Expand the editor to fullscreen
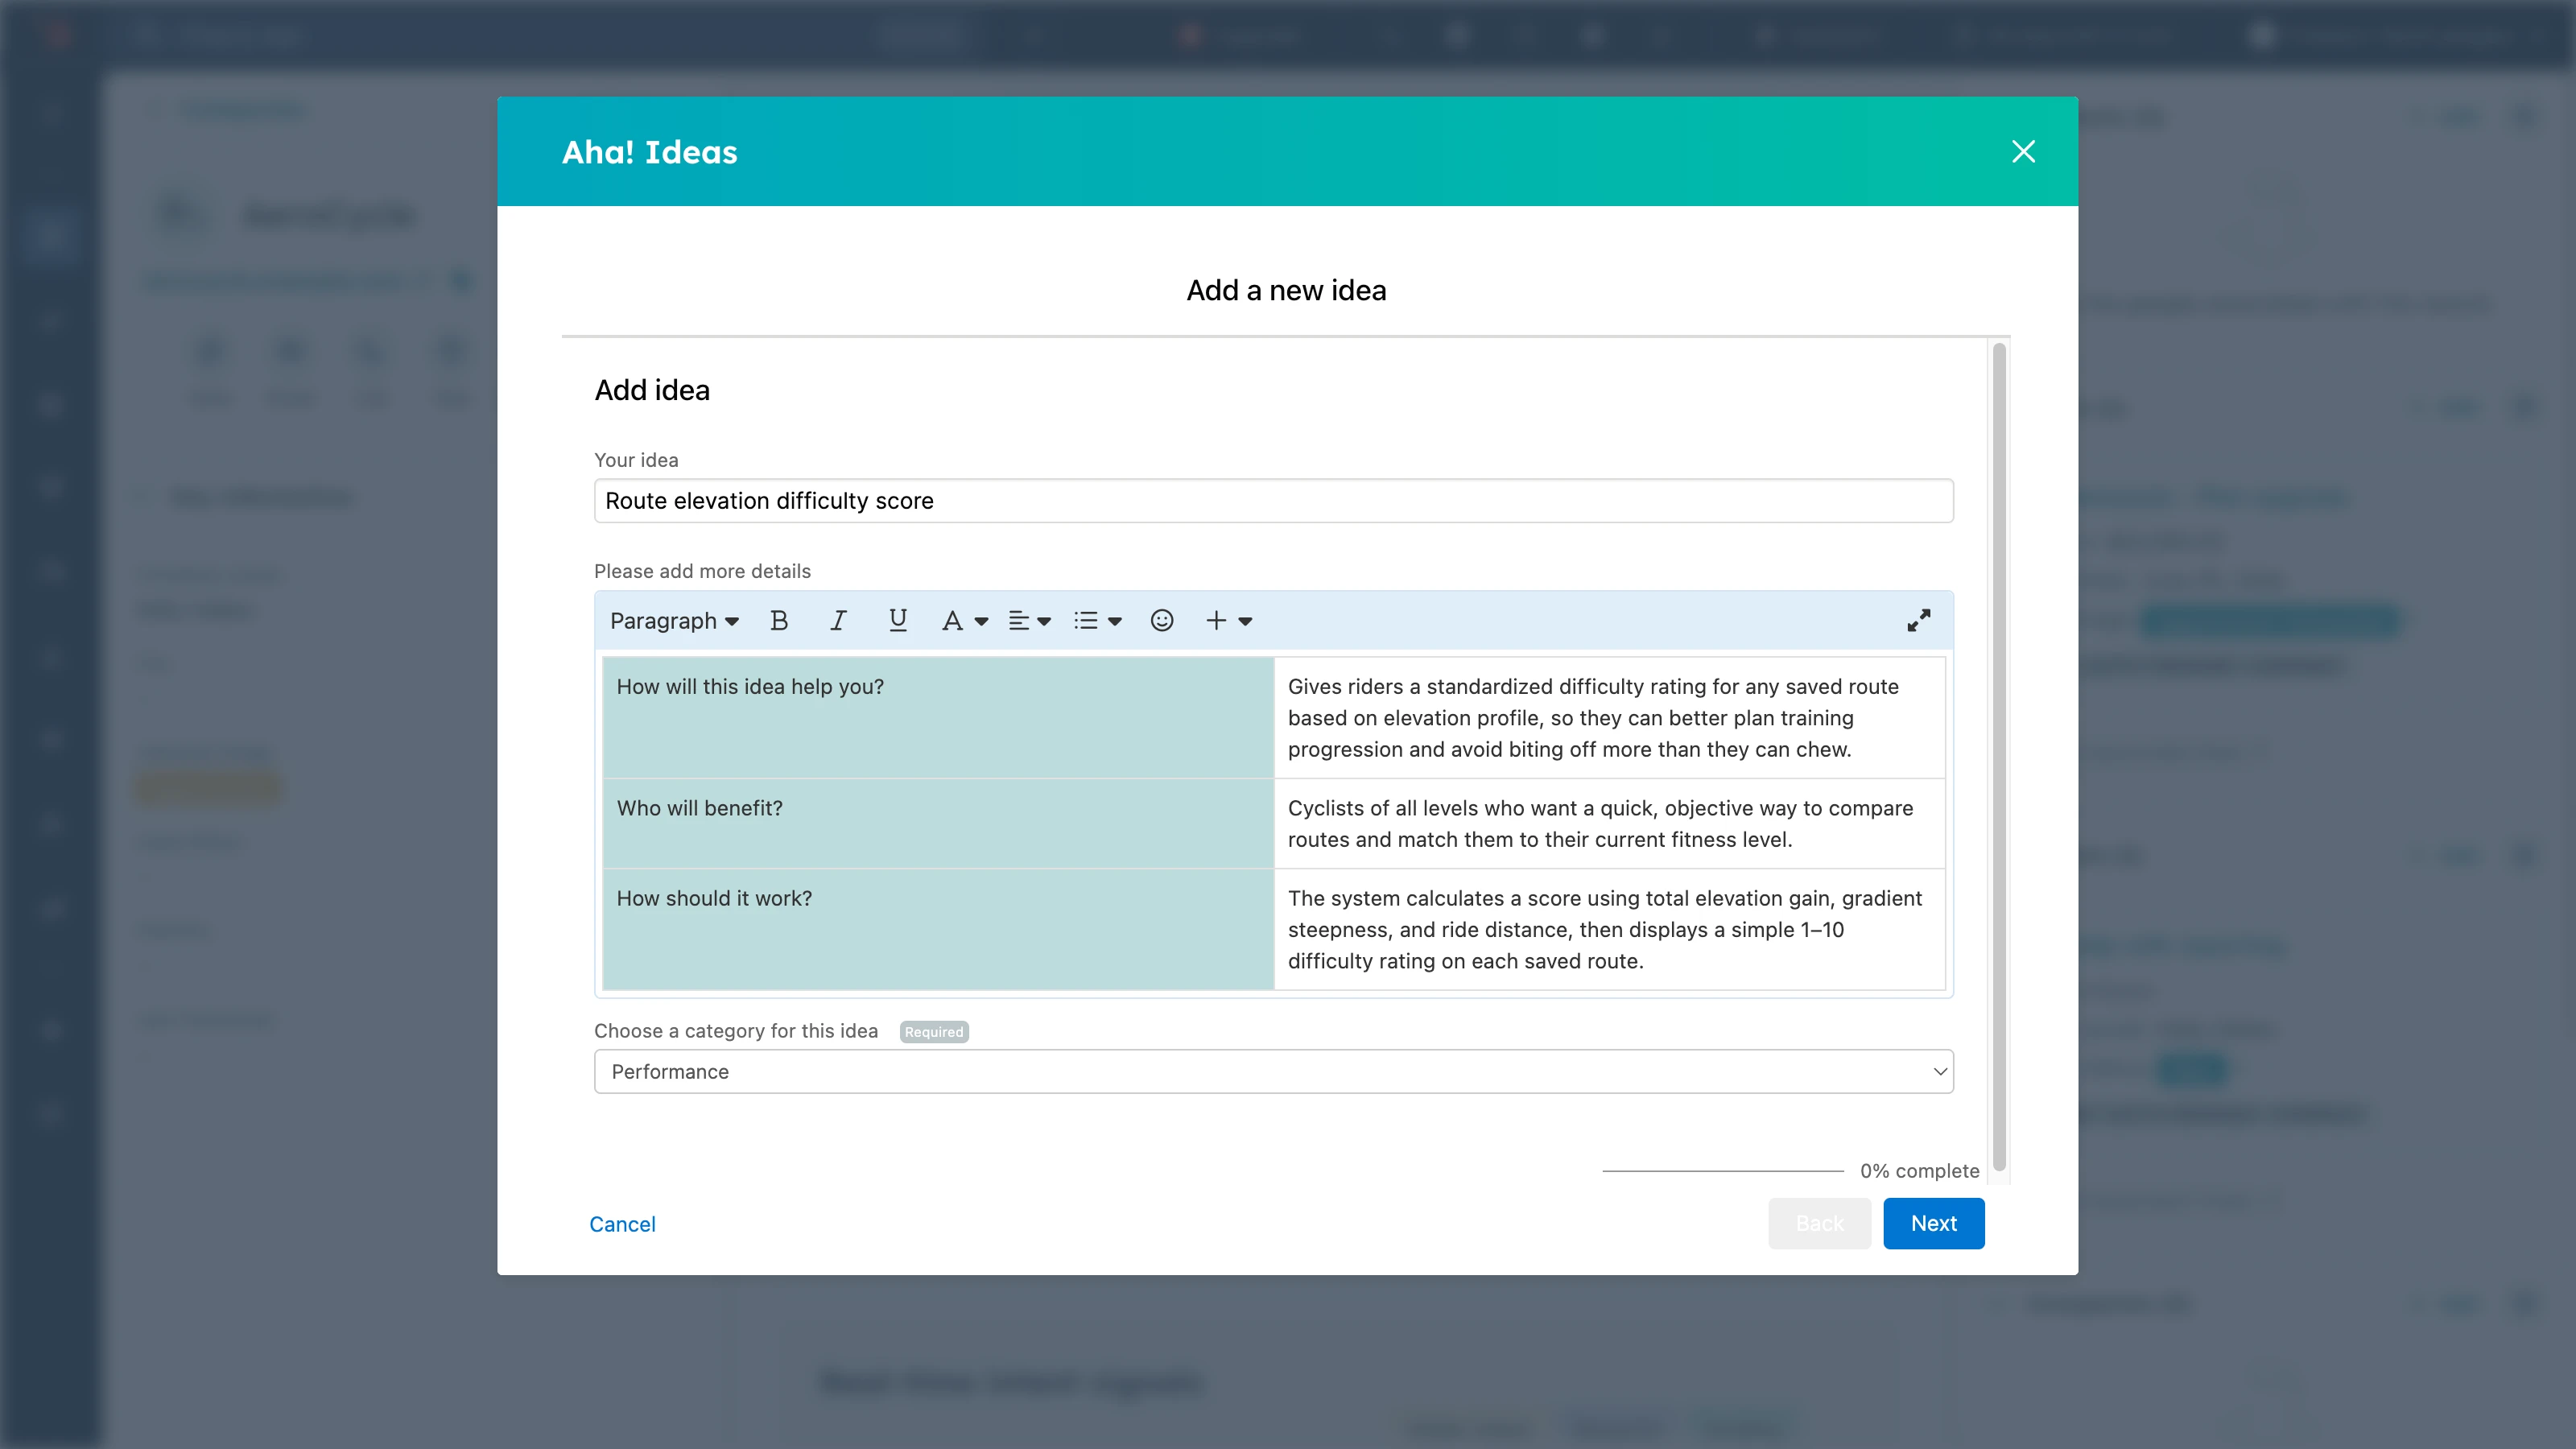The height and width of the screenshot is (1449, 2576). [x=1918, y=621]
